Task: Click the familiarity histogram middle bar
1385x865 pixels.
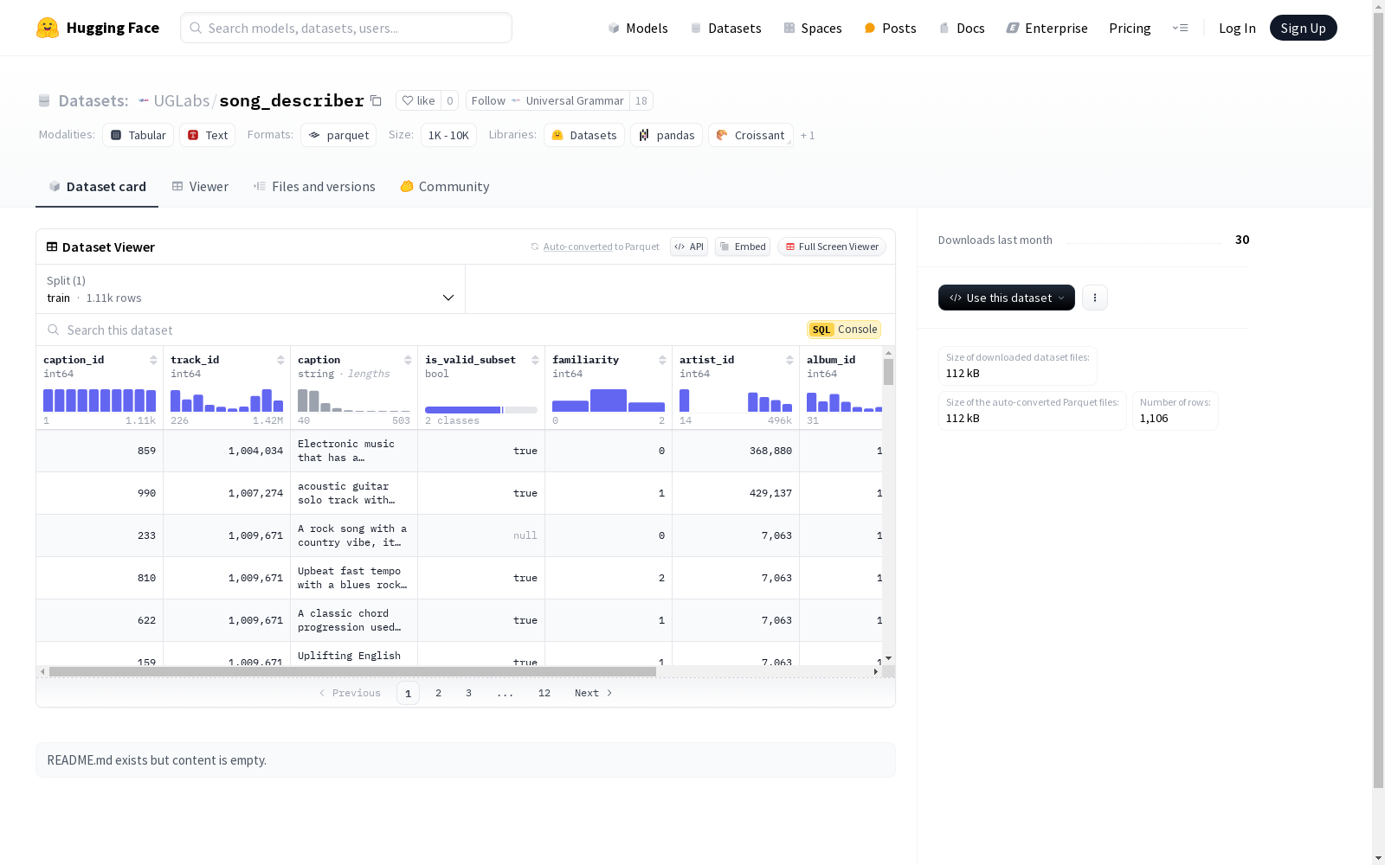Action: [x=609, y=400]
